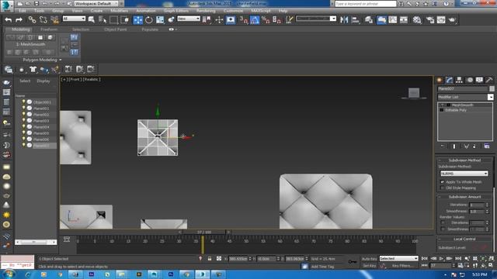Collapse the Subdivision Amount rollout
This screenshot has height=279, width=497.
464,197
